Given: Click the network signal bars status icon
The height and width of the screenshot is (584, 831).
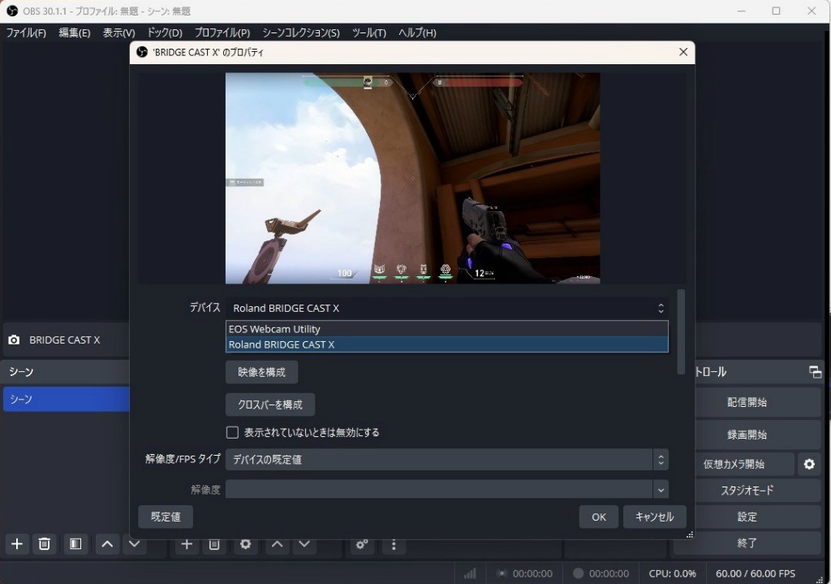Looking at the screenshot, I should point(470,573).
